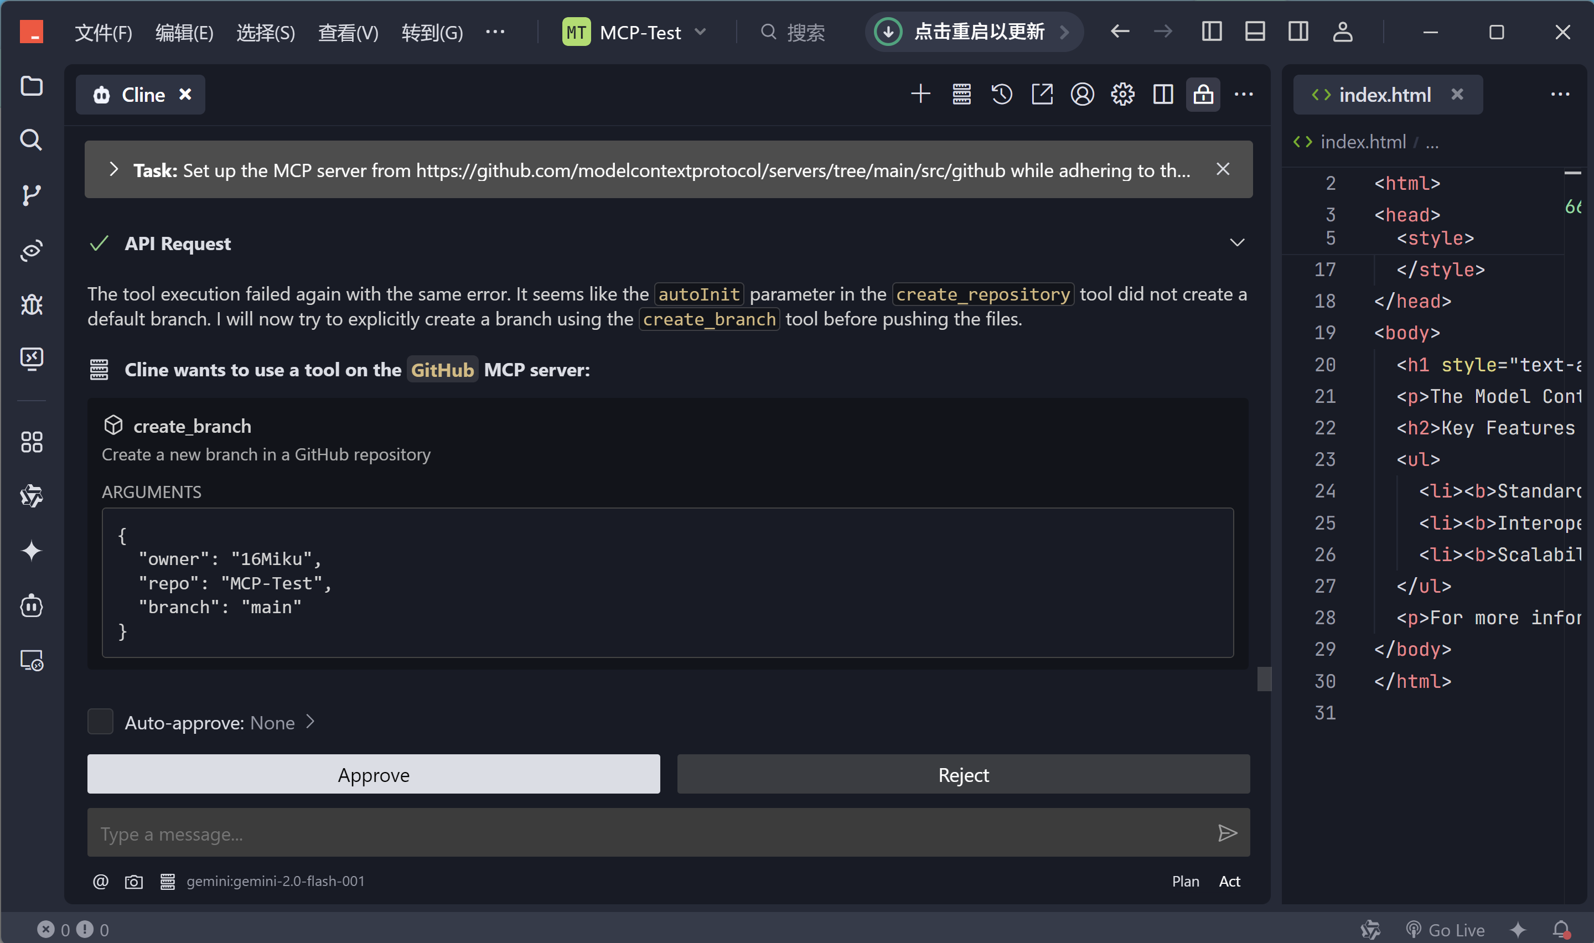This screenshot has height=943, width=1594.
Task: Open Cline history clock icon
Action: [1001, 95]
